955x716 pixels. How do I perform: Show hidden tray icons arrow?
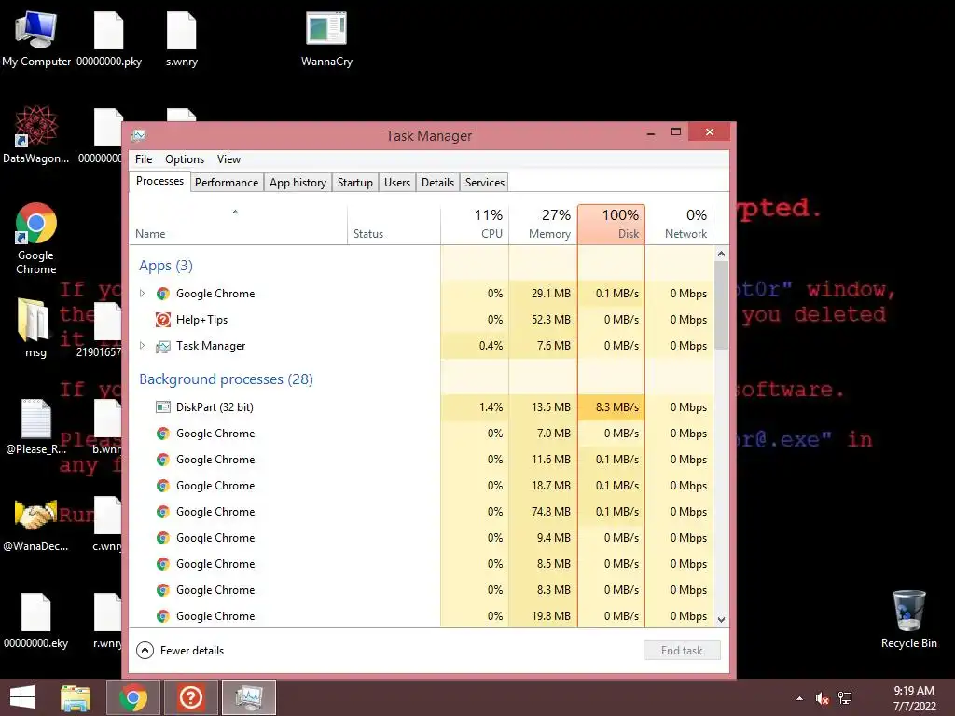[x=799, y=699]
